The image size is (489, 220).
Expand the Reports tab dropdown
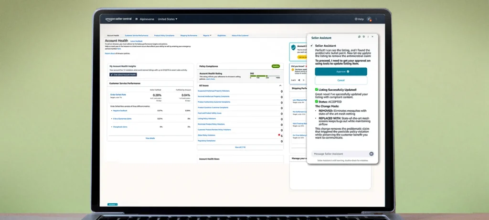[x=207, y=35]
